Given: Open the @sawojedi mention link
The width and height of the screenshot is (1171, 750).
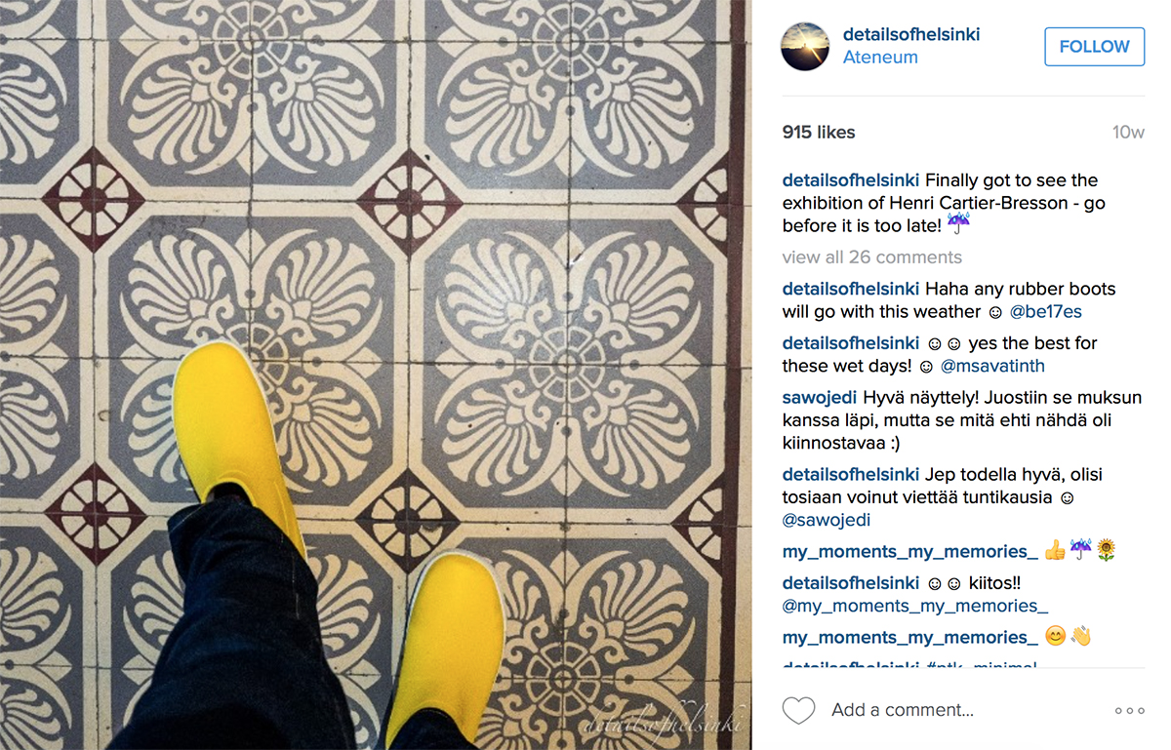Looking at the screenshot, I should tap(827, 521).
